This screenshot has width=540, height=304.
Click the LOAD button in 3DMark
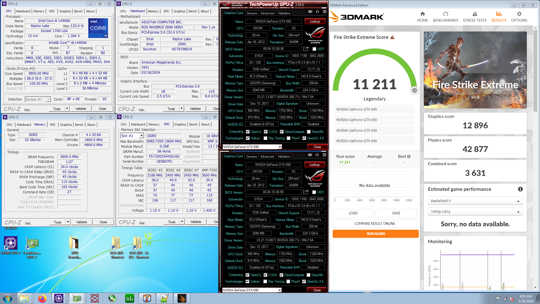[353, 213]
